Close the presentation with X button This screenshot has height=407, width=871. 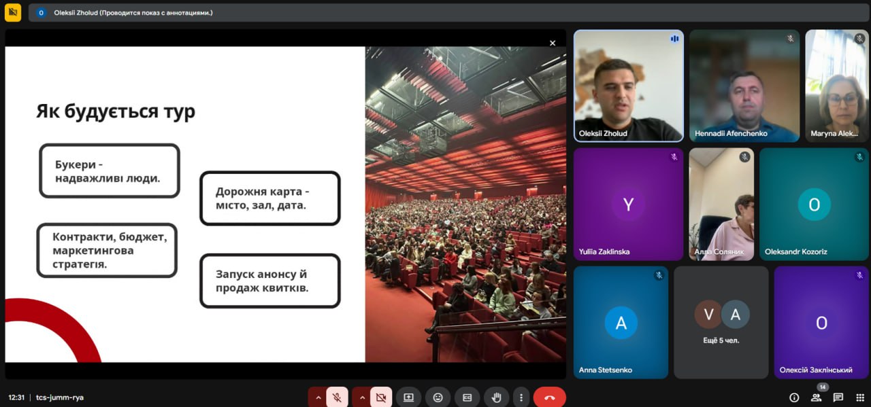pyautogui.click(x=553, y=43)
